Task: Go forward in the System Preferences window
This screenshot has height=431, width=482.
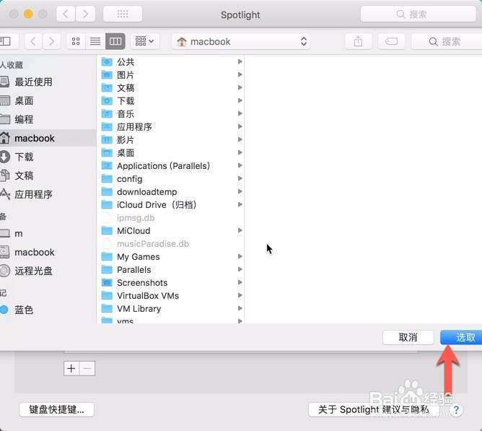Action: tap(85, 14)
